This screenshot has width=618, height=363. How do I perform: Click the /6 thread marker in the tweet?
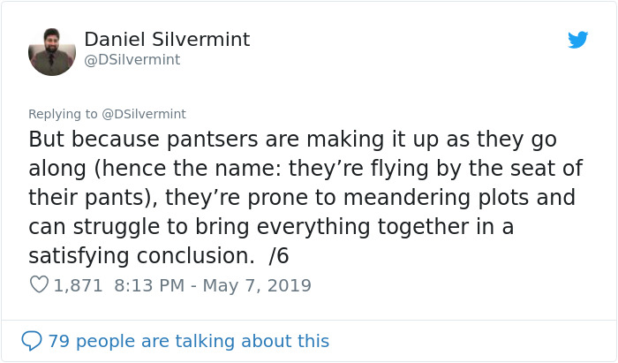[278, 255]
